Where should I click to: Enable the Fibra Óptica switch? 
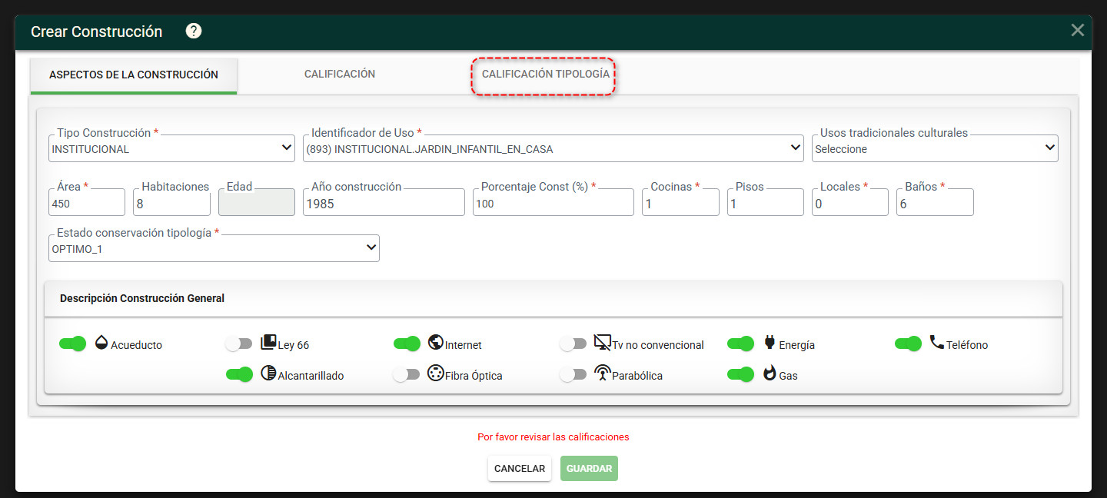(x=407, y=374)
